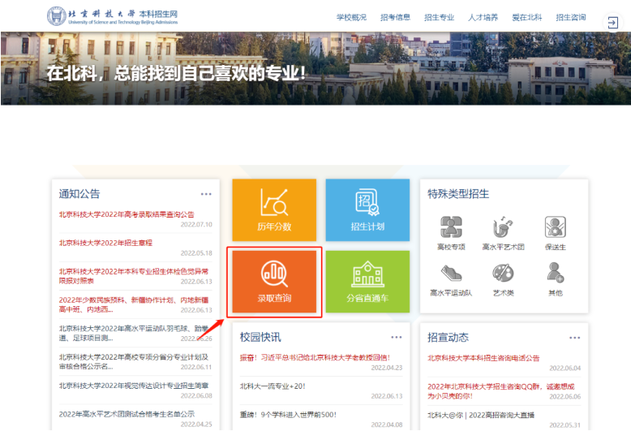
Task: Select the 高校专项 special program icon
Action: point(451,232)
